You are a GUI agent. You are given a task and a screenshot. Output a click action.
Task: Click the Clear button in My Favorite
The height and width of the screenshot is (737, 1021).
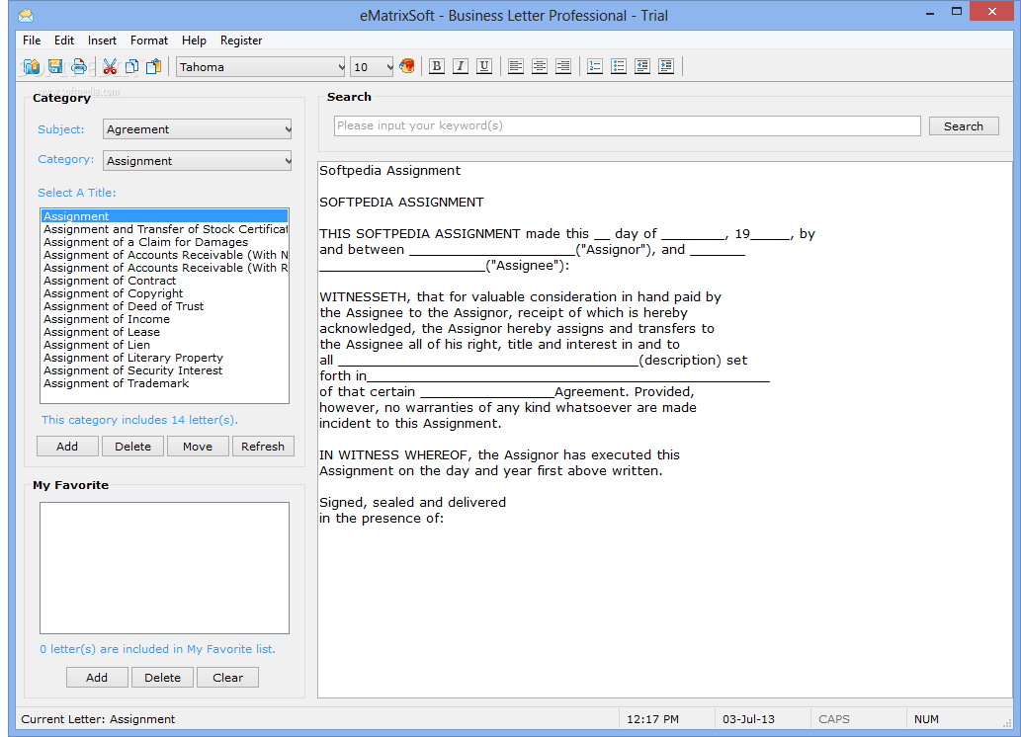[228, 678]
